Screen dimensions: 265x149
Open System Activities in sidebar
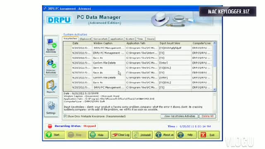click(51, 45)
